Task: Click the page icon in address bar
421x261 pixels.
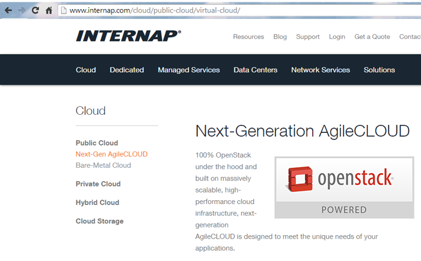Action: (64, 10)
